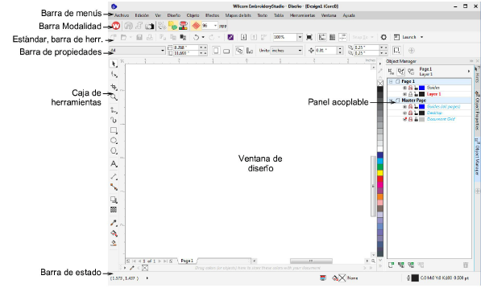Select the Crop tool
The width and height of the screenshot is (481, 296).
114,87
